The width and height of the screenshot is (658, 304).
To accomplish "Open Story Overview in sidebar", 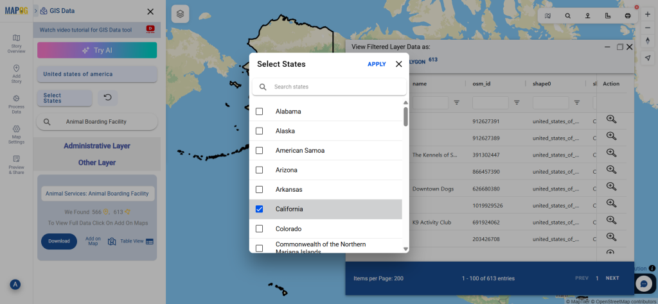I will click(x=16, y=44).
